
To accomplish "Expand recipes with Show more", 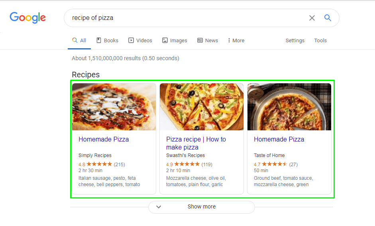I will 201,207.
